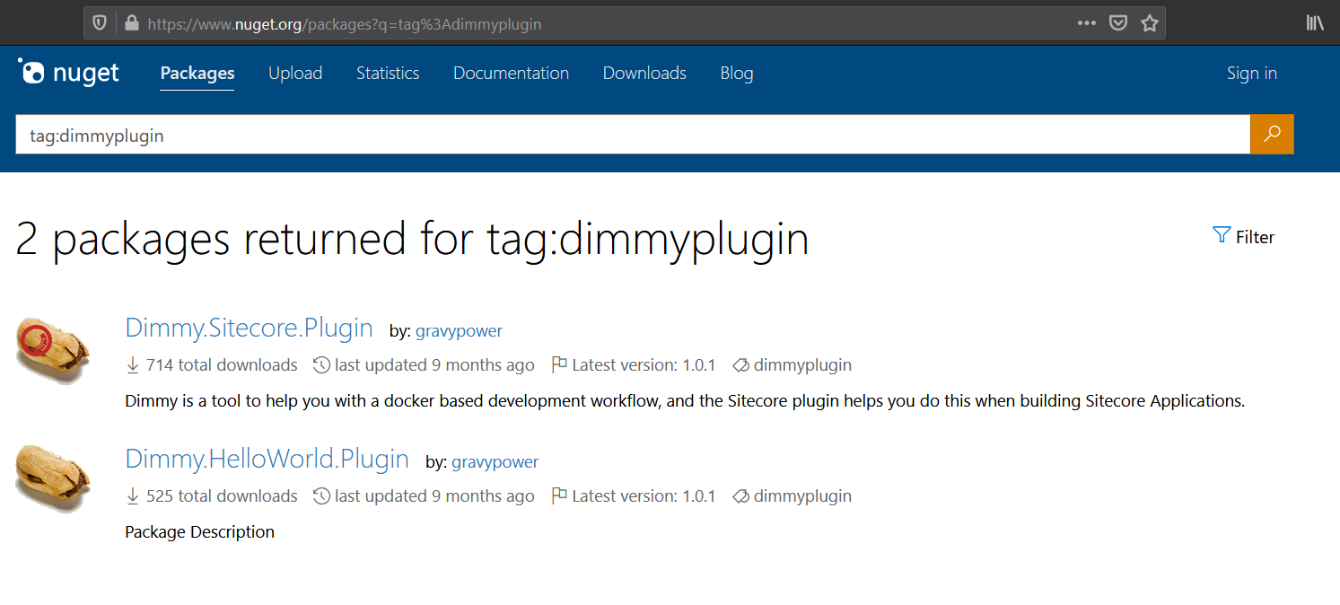Click clock icon in Dimmy.Sitecore.Plugin row
The image size is (1340, 605).
tap(321, 365)
